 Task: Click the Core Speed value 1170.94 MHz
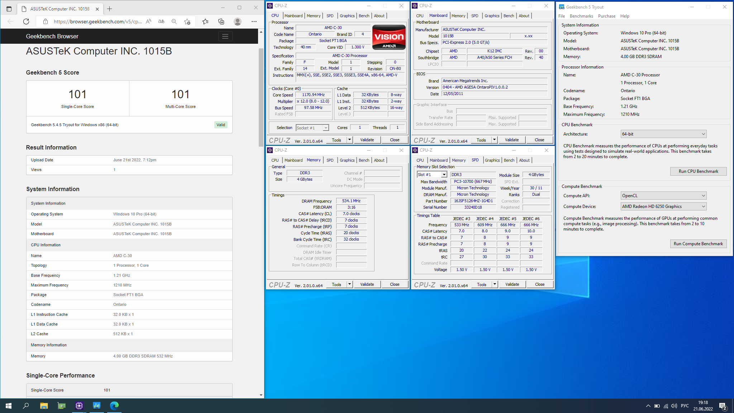tap(313, 95)
